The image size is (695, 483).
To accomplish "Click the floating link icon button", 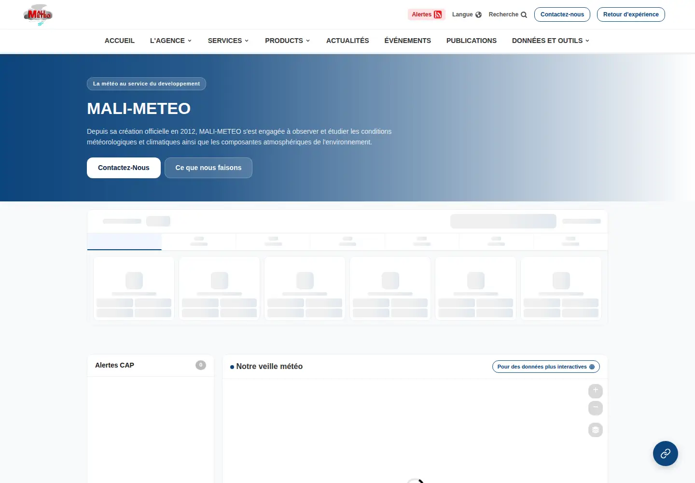I will (x=665, y=454).
